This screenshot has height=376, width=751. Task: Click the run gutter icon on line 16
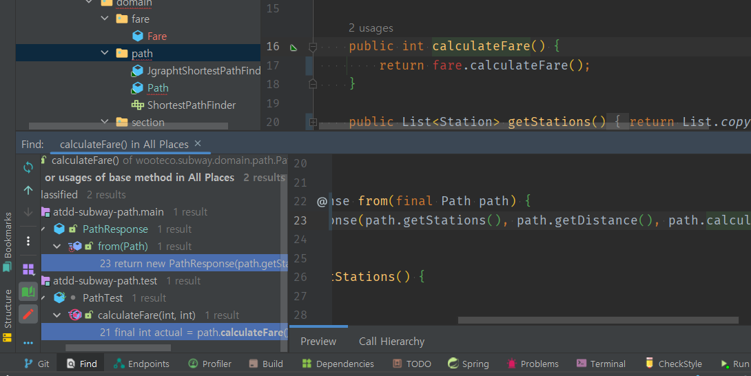[x=294, y=47]
